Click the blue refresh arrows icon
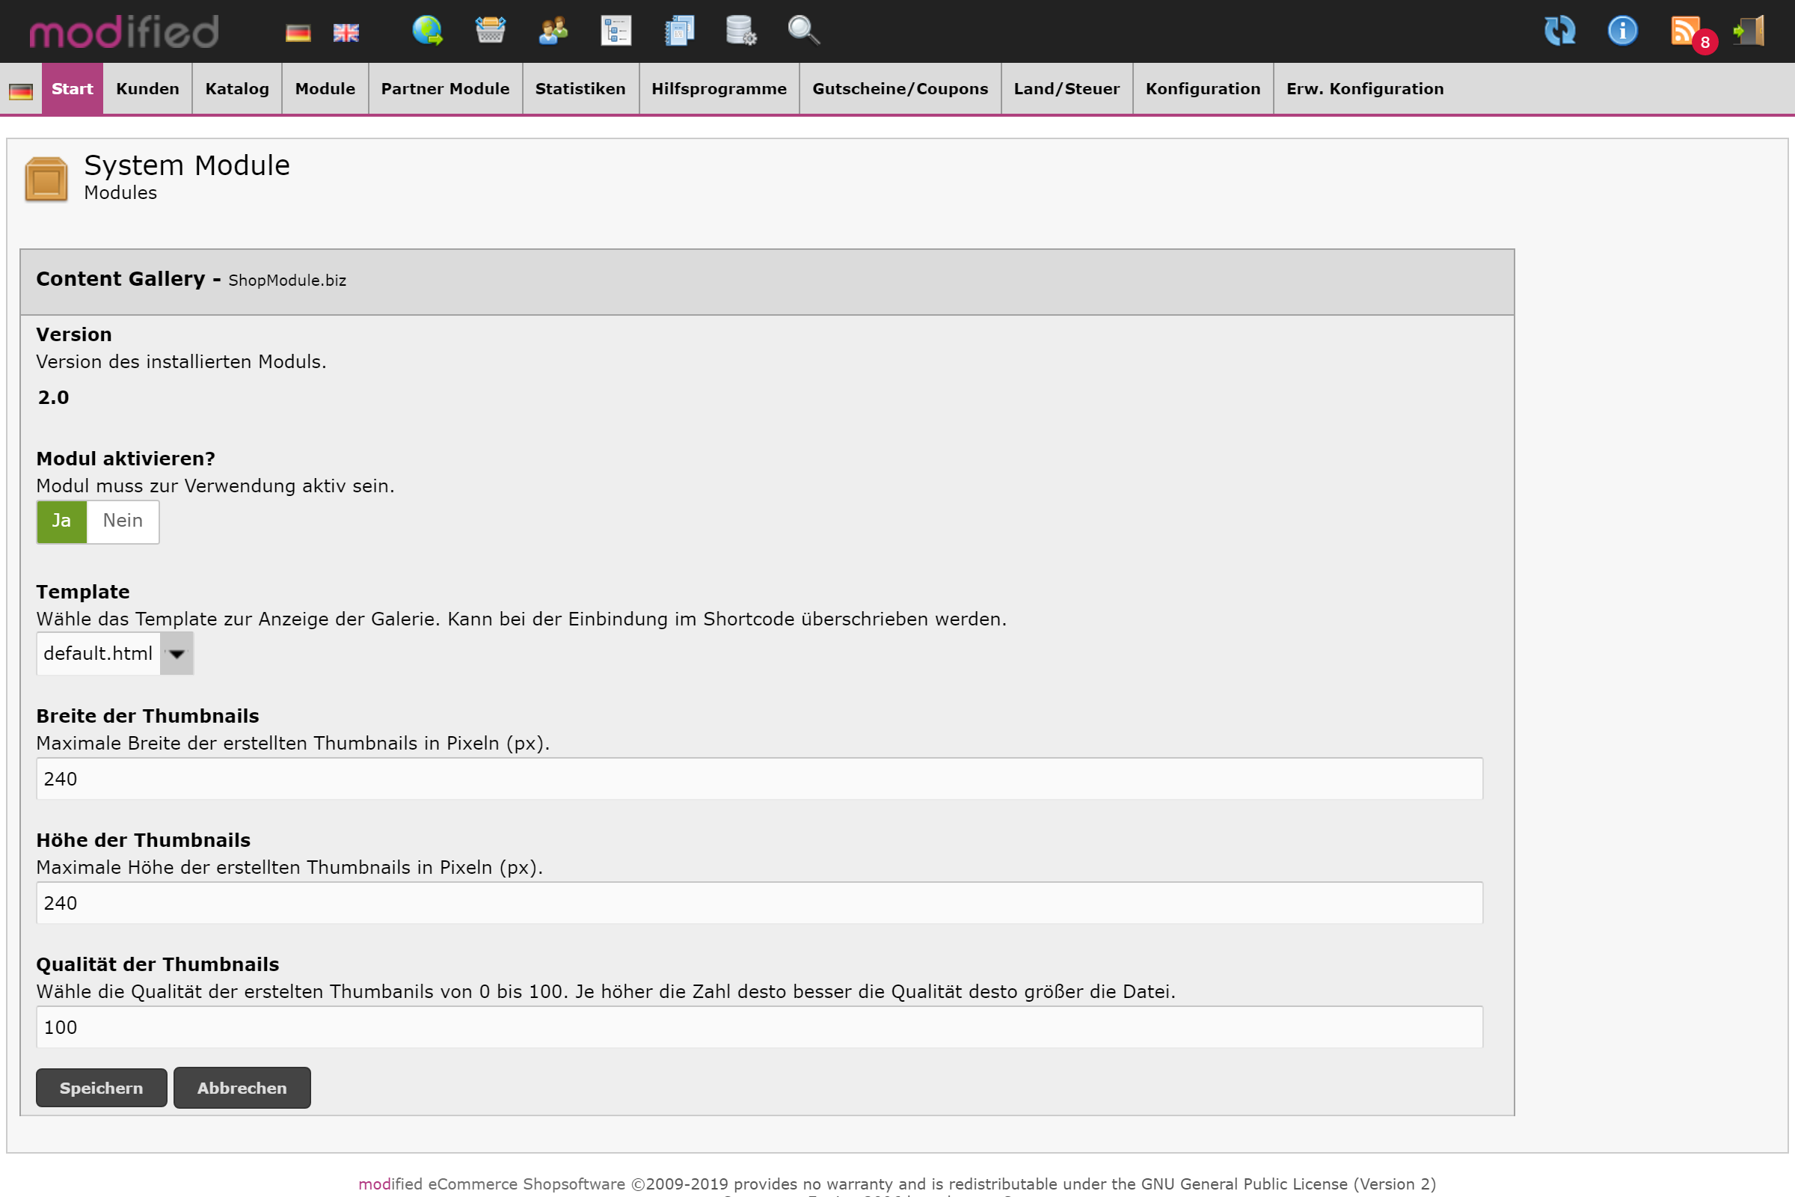Image resolution: width=1795 pixels, height=1197 pixels. tap(1560, 31)
